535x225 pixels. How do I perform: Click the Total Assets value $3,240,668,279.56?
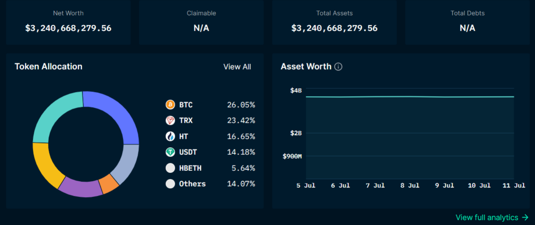click(334, 28)
